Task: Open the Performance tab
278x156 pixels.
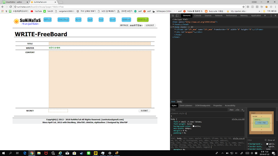Action: pos(231,15)
